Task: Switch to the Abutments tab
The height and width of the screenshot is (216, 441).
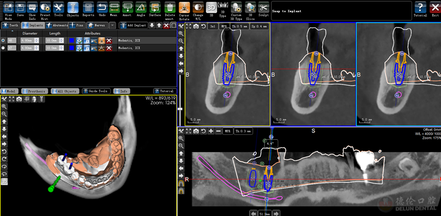Action: [57, 26]
